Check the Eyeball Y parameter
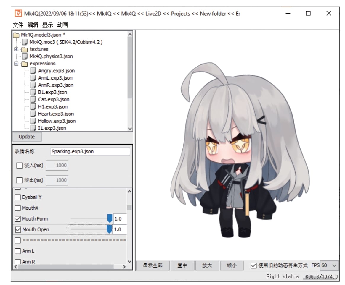Viewport: 345px width, 285px height. pos(17,197)
